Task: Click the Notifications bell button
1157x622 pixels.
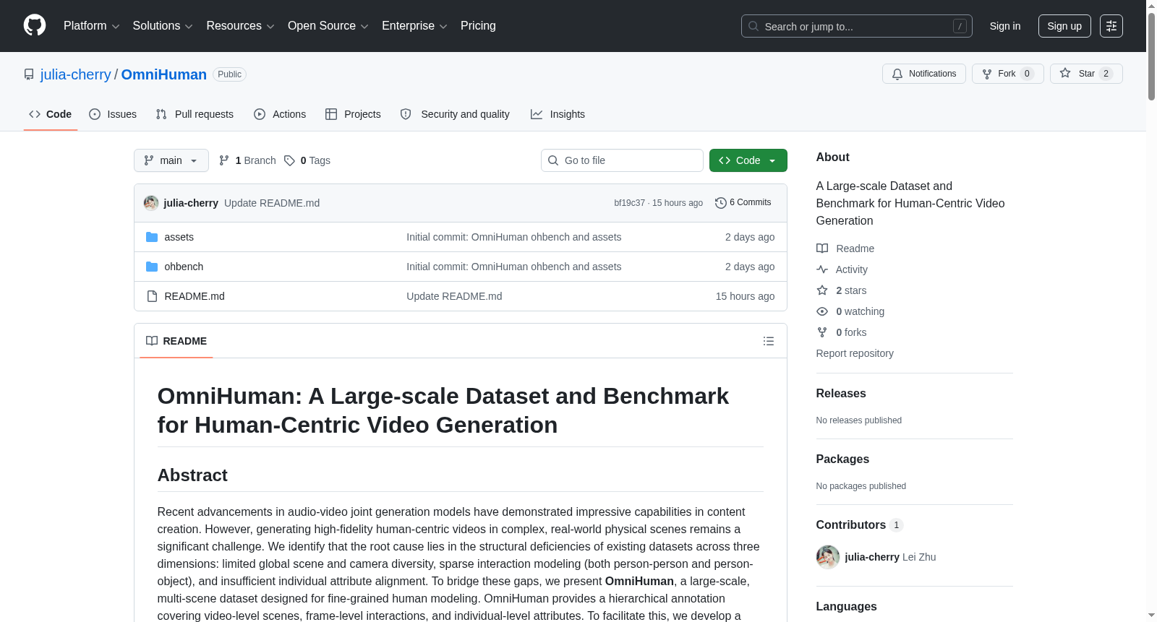Action: pos(924,74)
